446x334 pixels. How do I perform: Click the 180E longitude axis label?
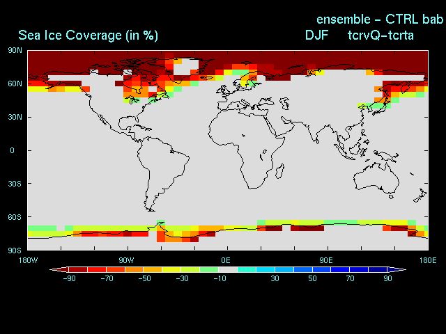(x=426, y=260)
